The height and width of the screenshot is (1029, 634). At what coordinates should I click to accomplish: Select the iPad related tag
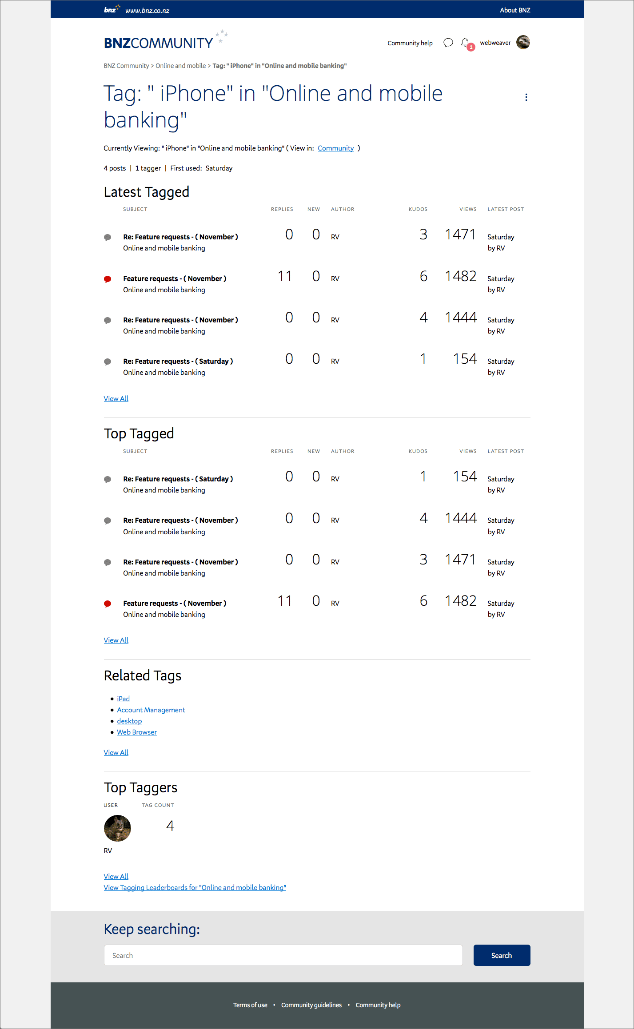(123, 699)
